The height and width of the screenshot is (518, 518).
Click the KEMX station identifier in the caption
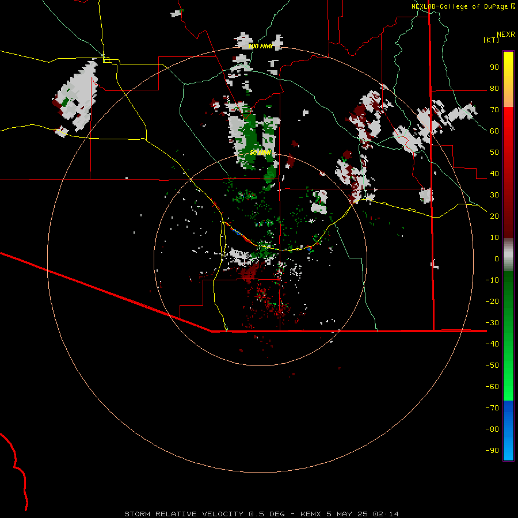(311, 514)
